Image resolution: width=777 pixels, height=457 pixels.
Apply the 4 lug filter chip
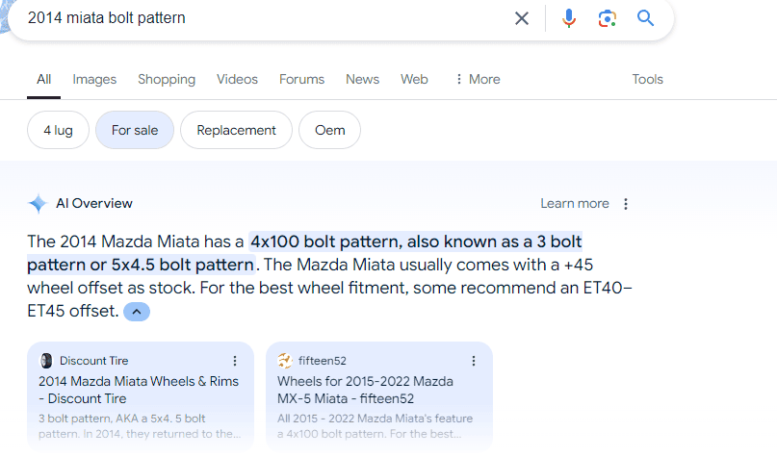[58, 130]
